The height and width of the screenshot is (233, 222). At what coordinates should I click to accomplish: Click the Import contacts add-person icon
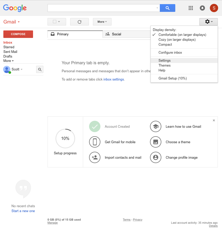point(95,157)
